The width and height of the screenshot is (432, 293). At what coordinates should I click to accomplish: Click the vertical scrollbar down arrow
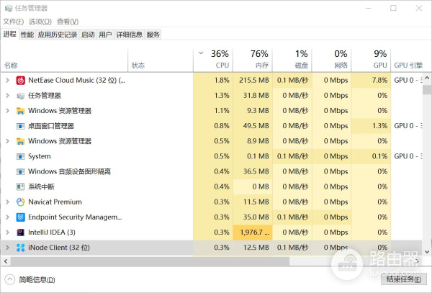(427, 251)
